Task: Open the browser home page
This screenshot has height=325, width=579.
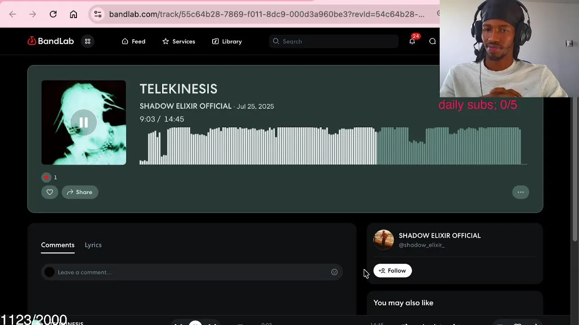Action: (x=73, y=14)
